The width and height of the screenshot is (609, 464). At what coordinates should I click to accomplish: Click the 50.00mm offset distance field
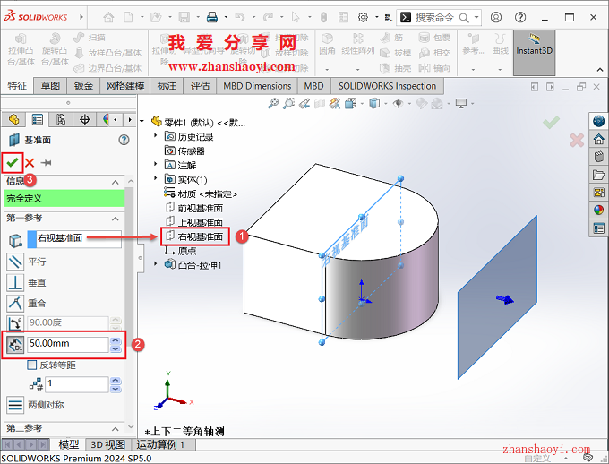click(67, 343)
